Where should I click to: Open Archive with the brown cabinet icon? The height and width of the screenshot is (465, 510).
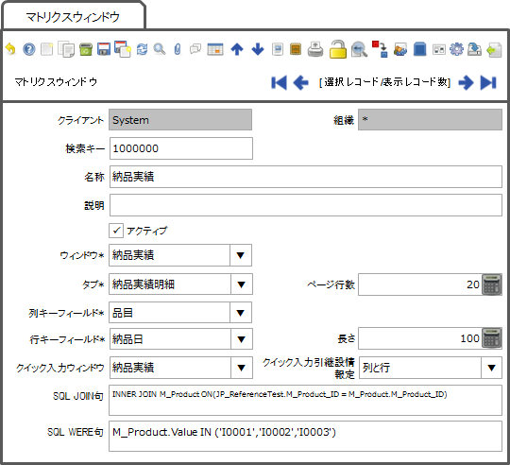pos(296,49)
